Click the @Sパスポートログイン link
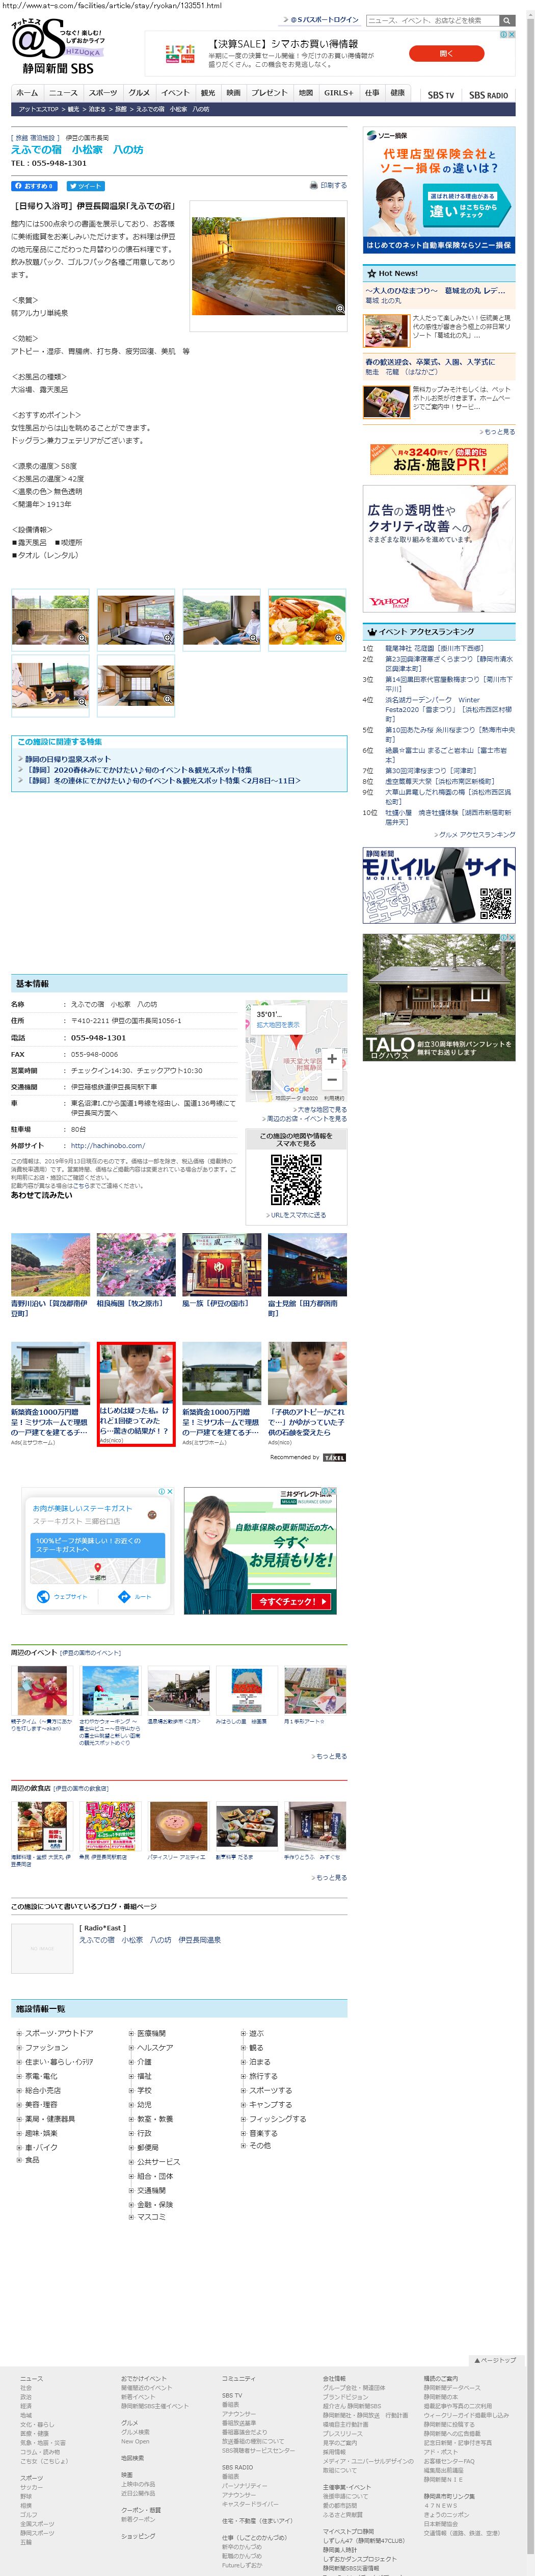The width and height of the screenshot is (535, 2576). [x=323, y=20]
